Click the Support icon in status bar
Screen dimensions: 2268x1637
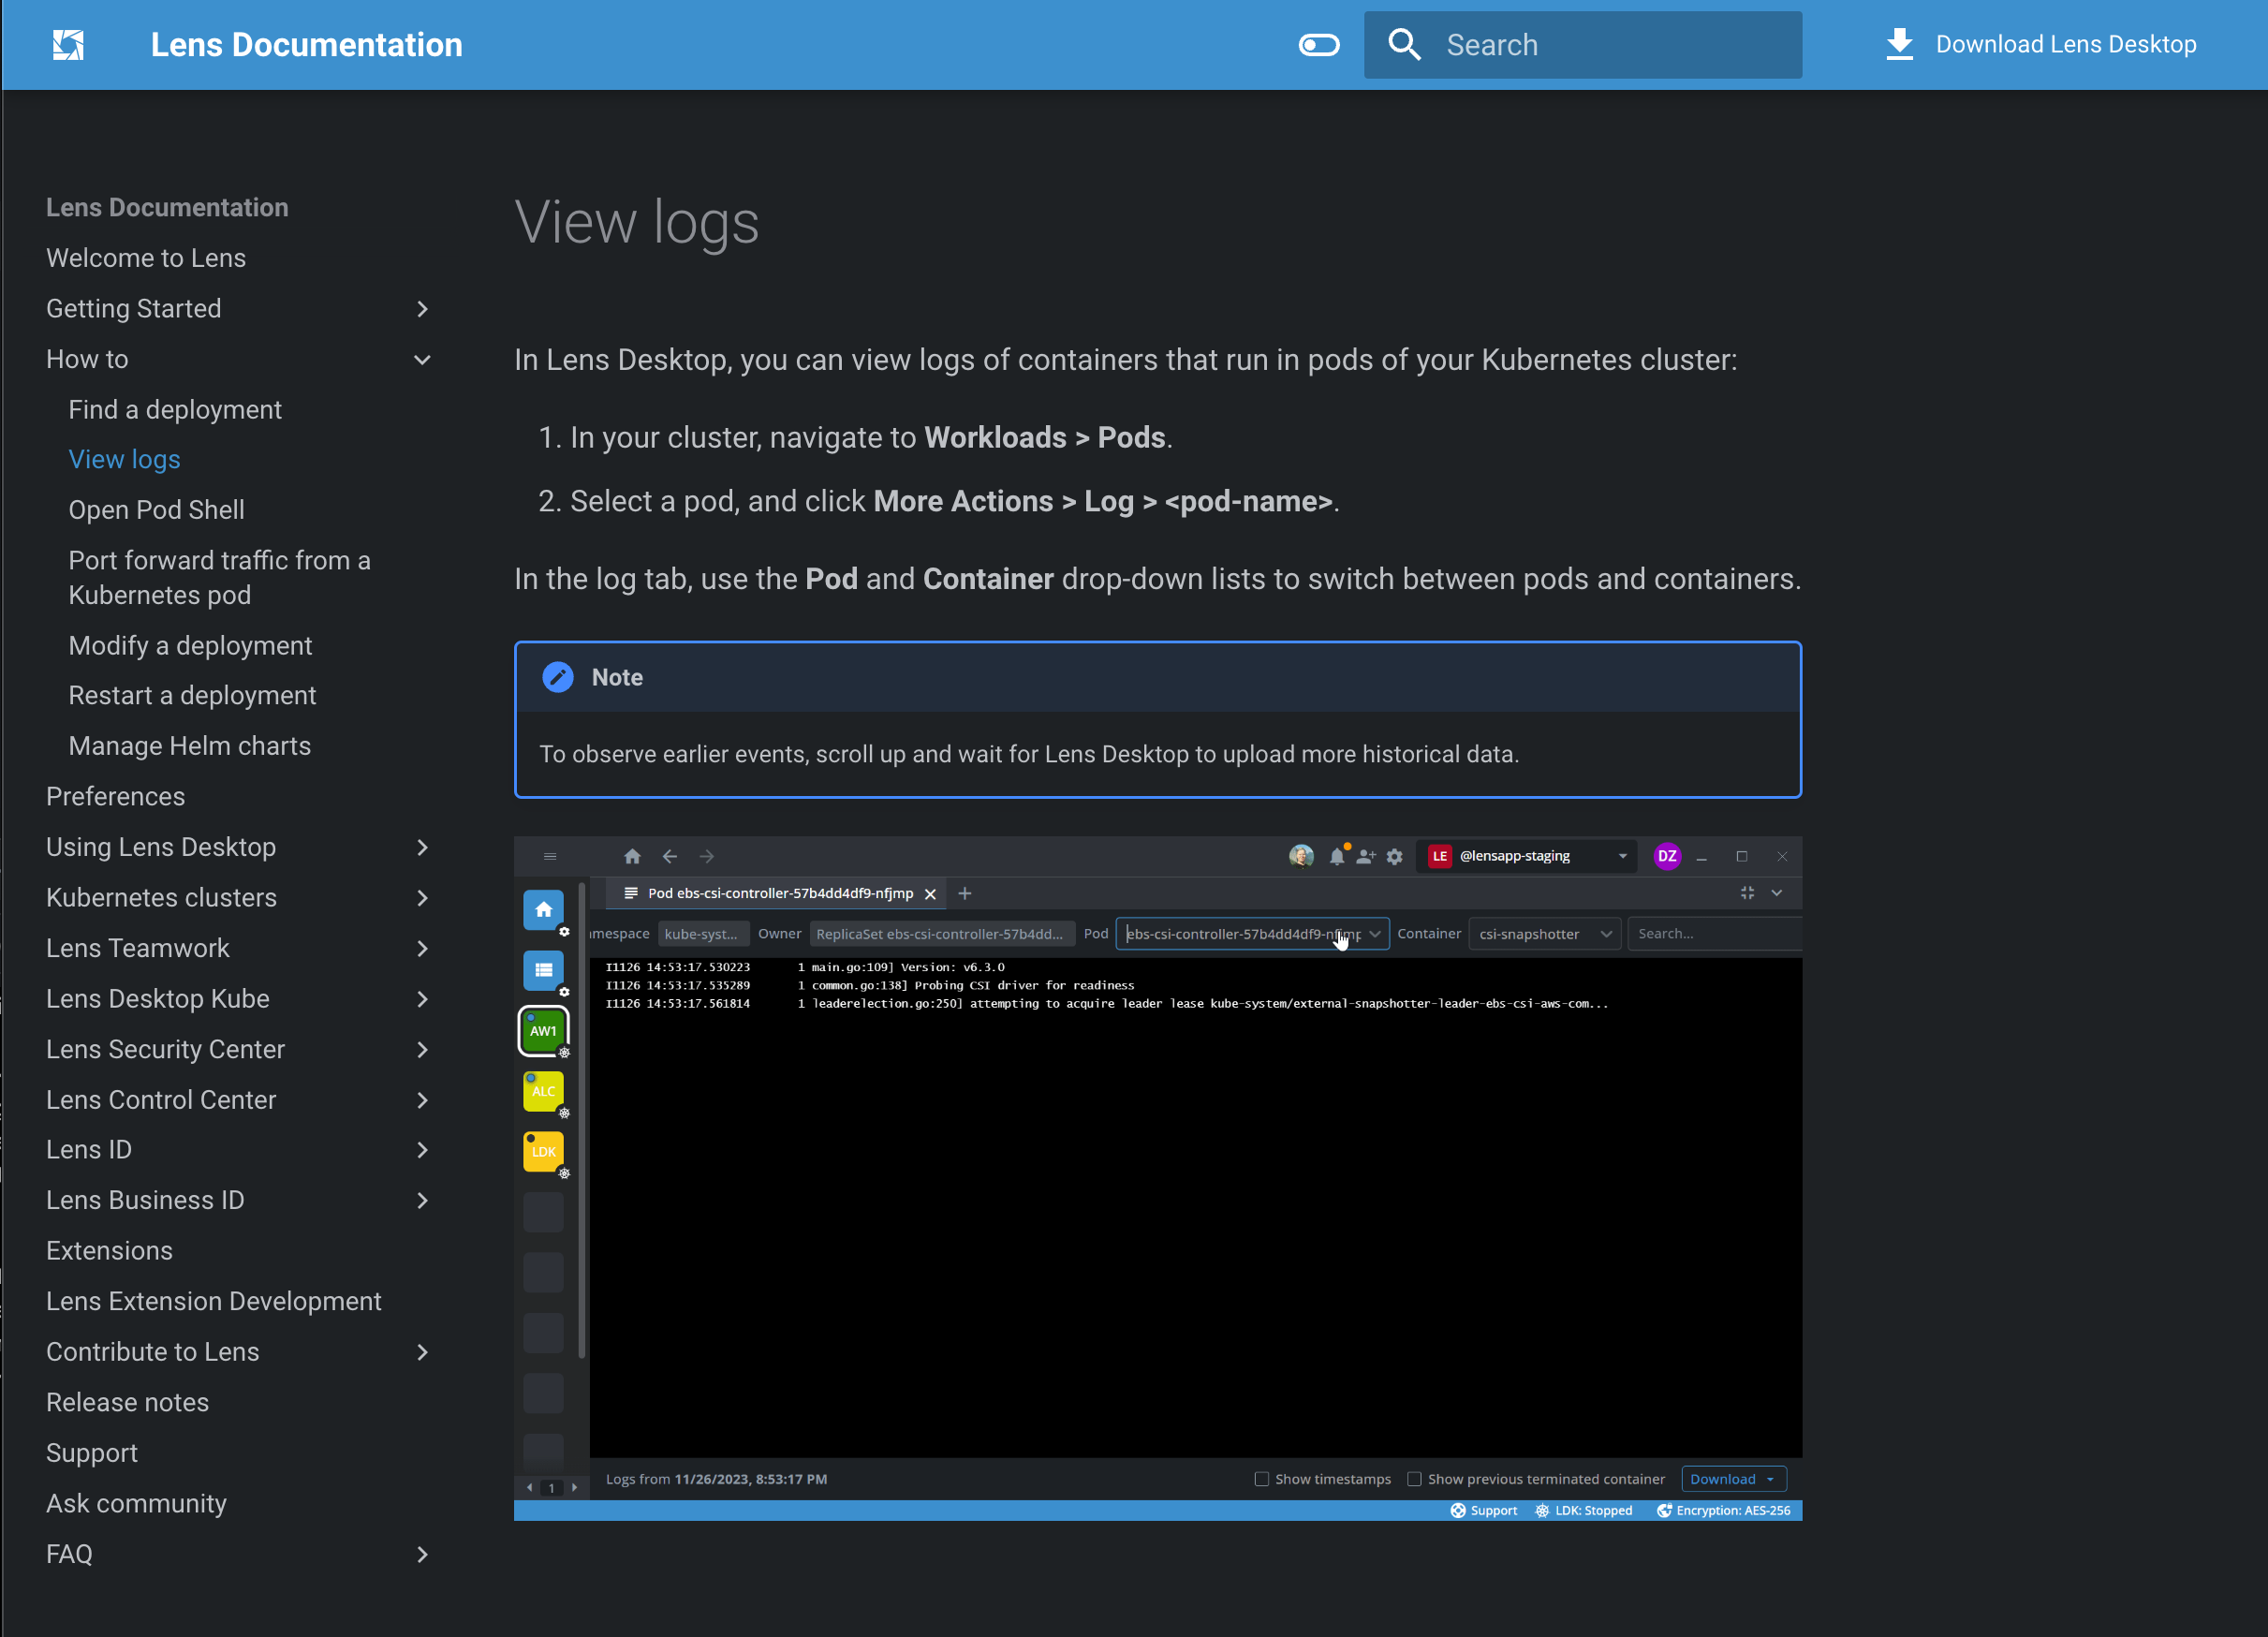(x=1458, y=1510)
